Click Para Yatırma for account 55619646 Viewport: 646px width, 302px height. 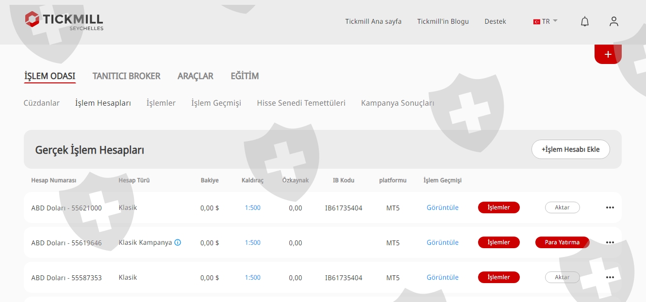(562, 242)
